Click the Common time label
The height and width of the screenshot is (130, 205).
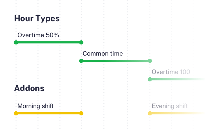[x=102, y=54]
